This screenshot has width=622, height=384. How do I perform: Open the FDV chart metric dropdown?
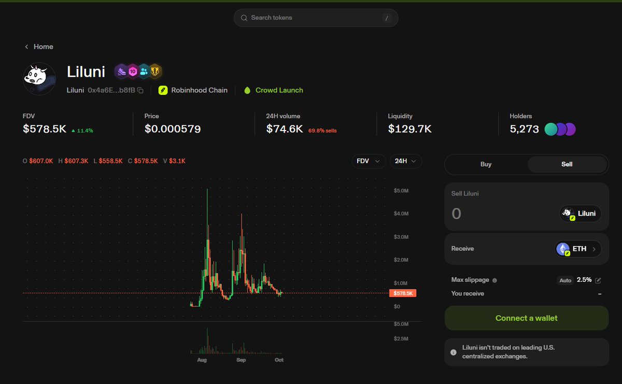tap(369, 161)
